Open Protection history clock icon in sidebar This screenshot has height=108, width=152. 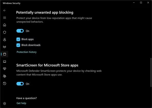click(5, 83)
